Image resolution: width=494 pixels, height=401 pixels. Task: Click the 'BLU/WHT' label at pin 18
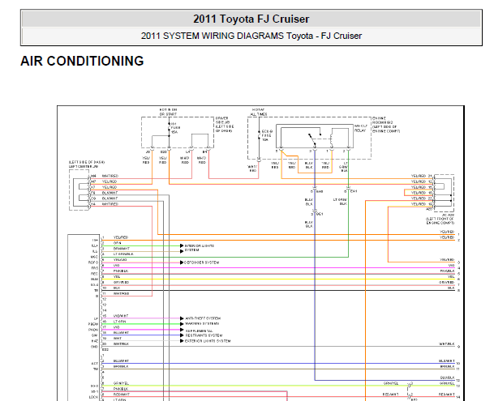[x=122, y=332]
